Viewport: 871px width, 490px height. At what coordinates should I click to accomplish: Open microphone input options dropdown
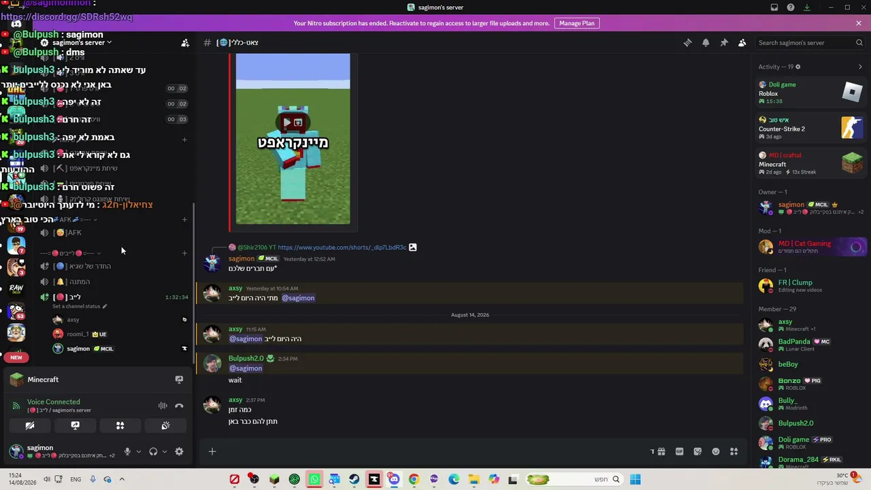(139, 451)
